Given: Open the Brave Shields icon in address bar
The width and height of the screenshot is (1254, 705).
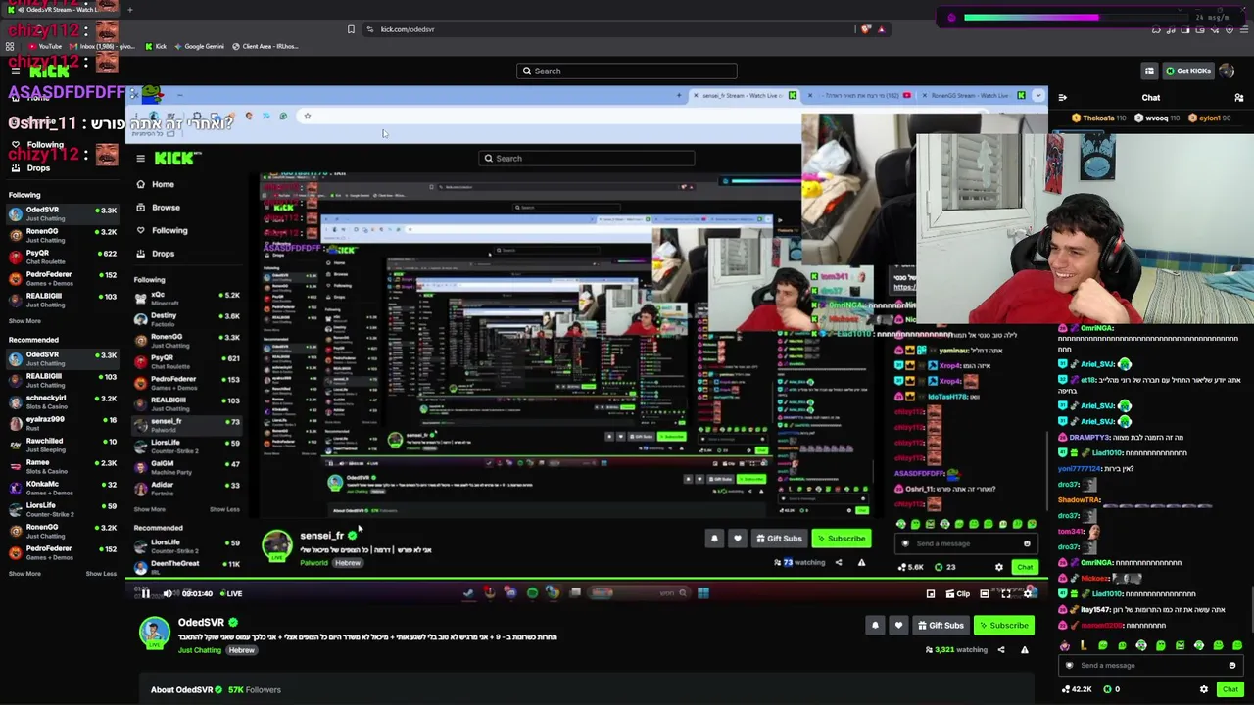Looking at the screenshot, I should click(x=865, y=29).
